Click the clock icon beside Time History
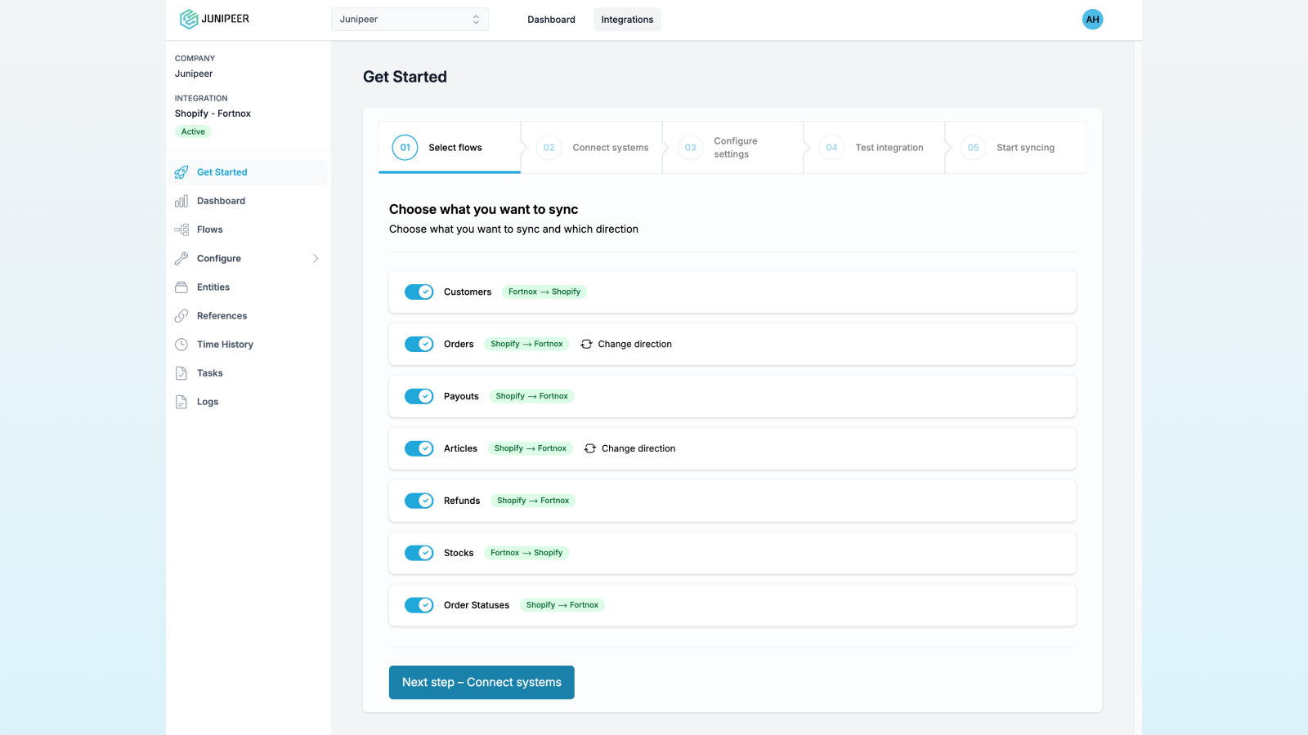 [181, 345]
